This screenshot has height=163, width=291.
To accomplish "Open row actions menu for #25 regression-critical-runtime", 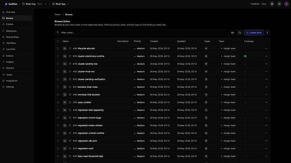I will click(x=267, y=133).
